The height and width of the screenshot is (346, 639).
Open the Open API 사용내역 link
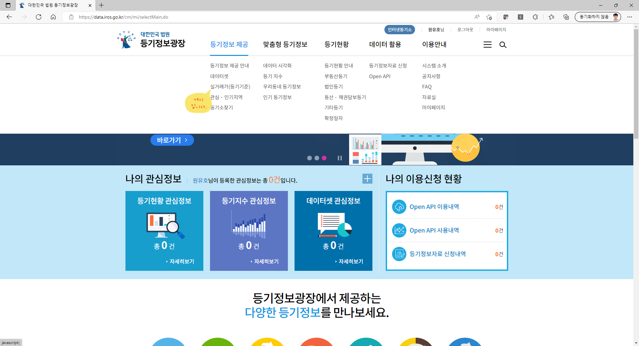434,231
